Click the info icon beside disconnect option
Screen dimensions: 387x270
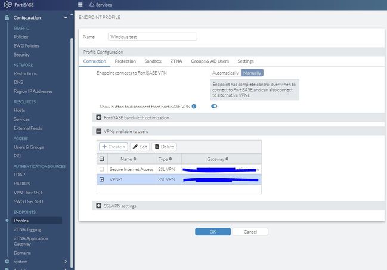194,107
